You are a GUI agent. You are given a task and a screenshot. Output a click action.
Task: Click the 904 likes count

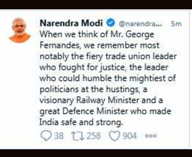click(x=129, y=136)
